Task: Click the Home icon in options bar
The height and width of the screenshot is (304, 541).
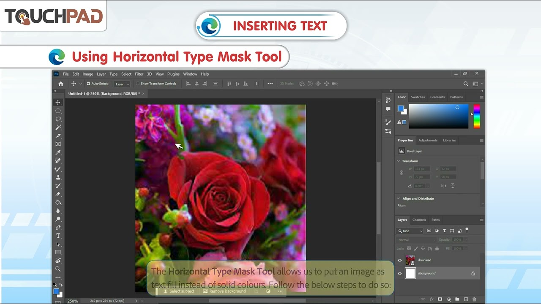Action: pyautogui.click(x=61, y=84)
